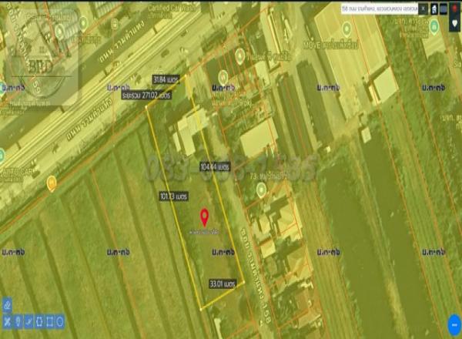This screenshot has width=462, height=339.
Task: Select the polygon drawing tool
Action: click(x=39, y=321)
